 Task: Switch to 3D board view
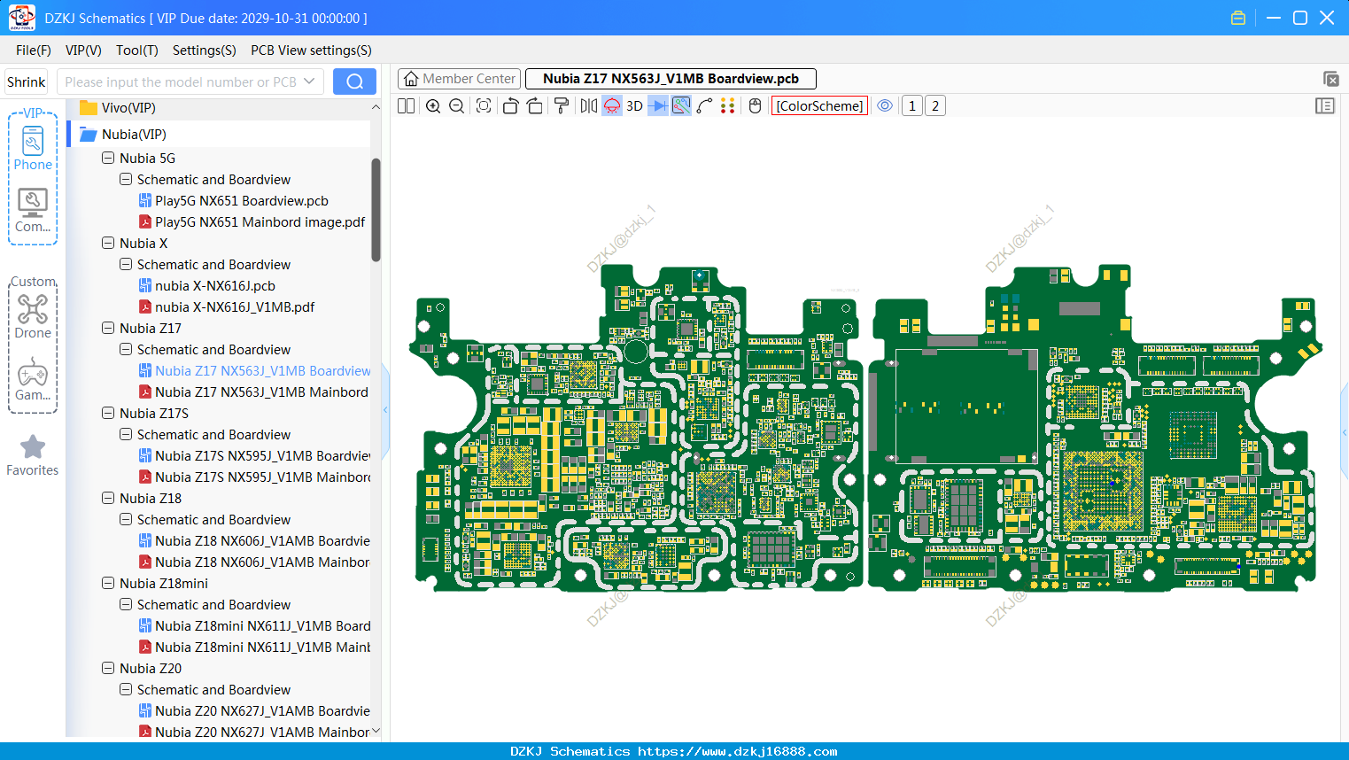coord(634,106)
